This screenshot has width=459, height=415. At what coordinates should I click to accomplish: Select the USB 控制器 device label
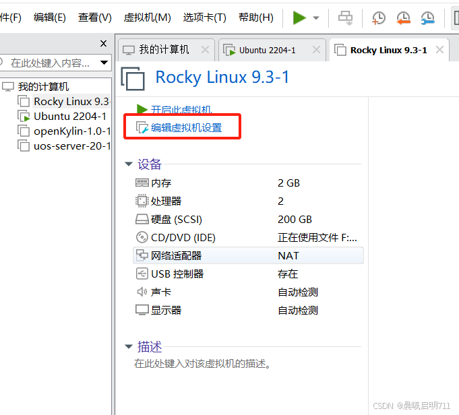tap(177, 274)
